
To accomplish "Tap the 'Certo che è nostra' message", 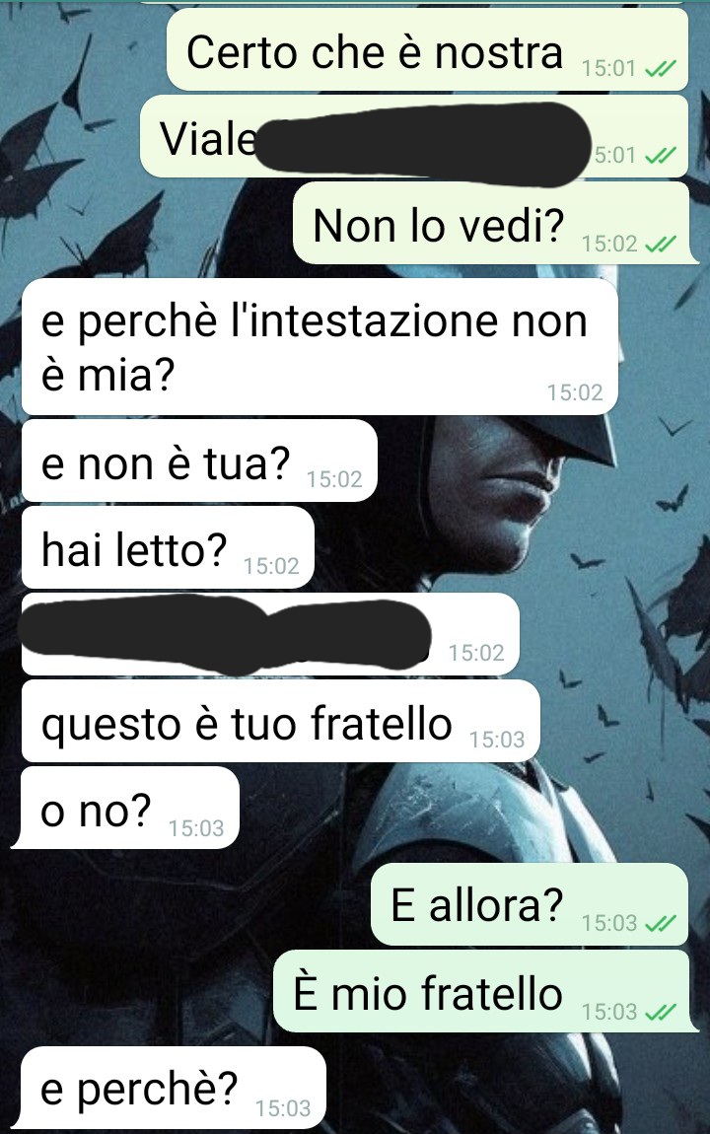I will pos(427,50).
